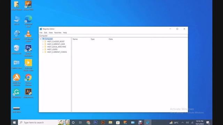Expand the HKEY_CURRENT_USER key

43,44
